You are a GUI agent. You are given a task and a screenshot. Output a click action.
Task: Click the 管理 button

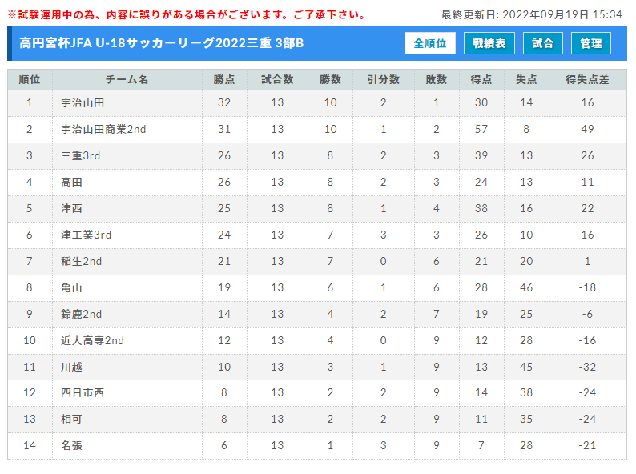coord(590,43)
